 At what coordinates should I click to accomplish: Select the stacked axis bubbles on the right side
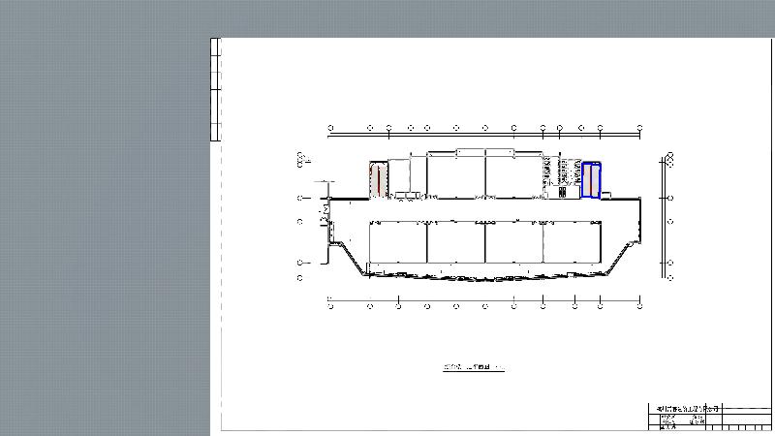coord(669,160)
